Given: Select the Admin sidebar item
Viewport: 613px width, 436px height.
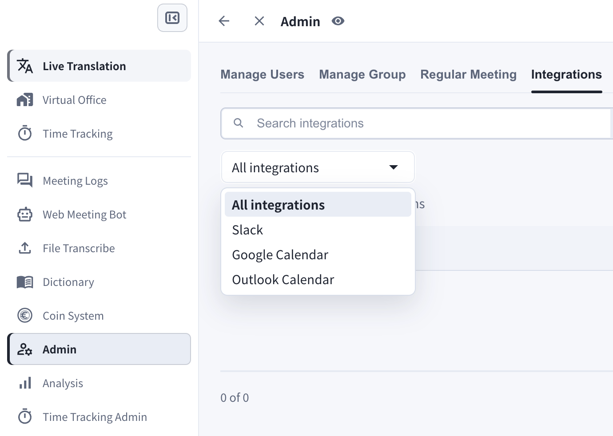Looking at the screenshot, I should tap(99, 349).
